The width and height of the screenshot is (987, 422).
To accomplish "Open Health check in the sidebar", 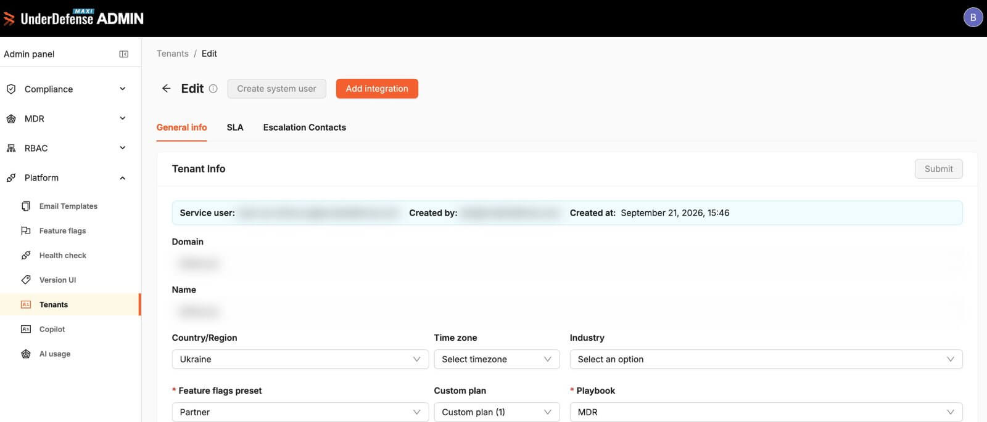I will click(x=63, y=256).
